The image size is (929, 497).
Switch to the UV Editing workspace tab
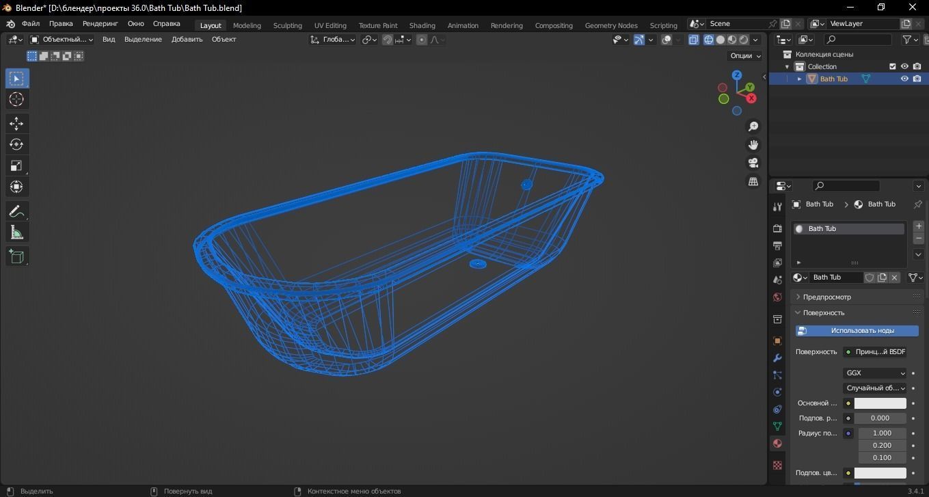coord(330,25)
